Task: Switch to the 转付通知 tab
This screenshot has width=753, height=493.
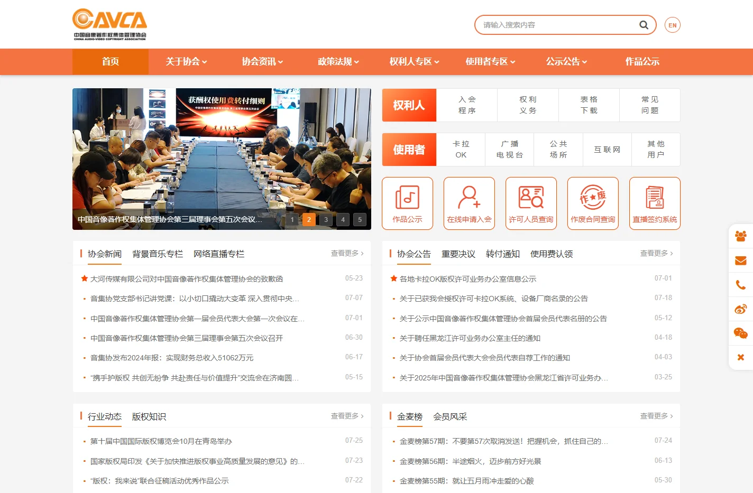Action: click(503, 254)
